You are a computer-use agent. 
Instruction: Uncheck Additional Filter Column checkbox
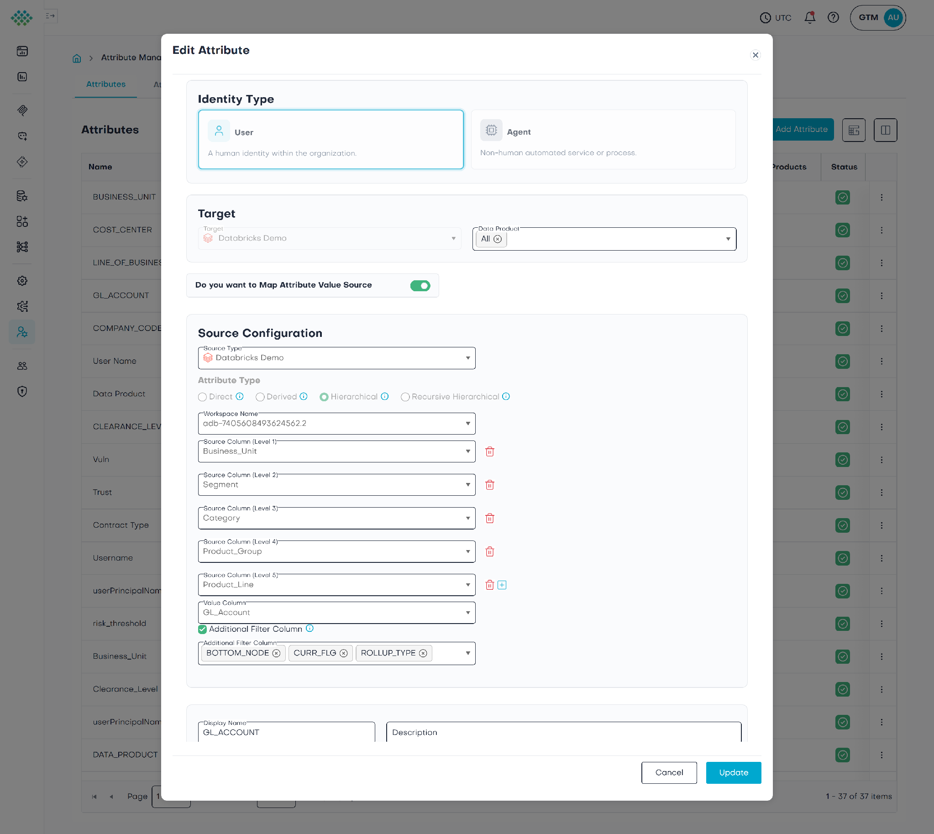point(202,629)
